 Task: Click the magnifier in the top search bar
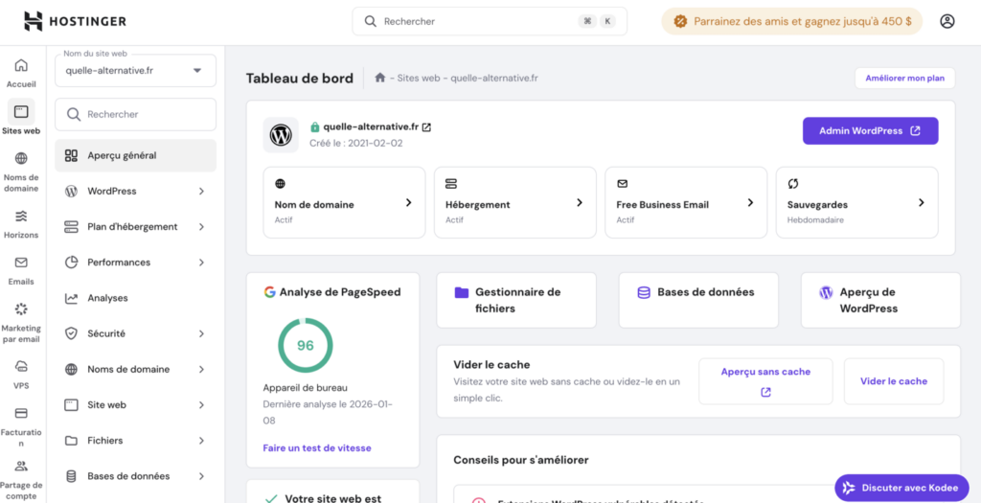[x=371, y=21]
